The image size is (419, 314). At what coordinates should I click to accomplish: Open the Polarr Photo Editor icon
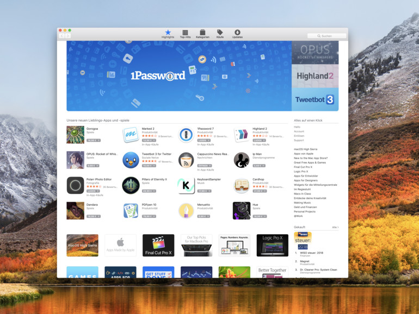[x=75, y=185]
